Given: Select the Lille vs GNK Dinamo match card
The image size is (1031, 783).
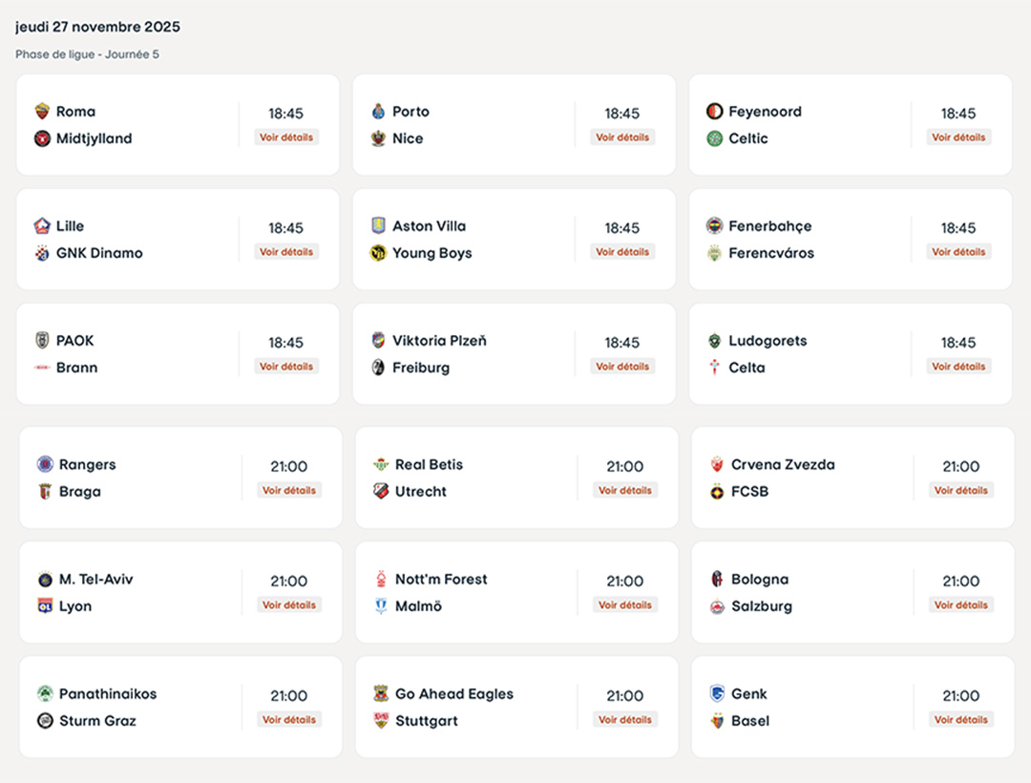Looking at the screenshot, I should point(178,240).
